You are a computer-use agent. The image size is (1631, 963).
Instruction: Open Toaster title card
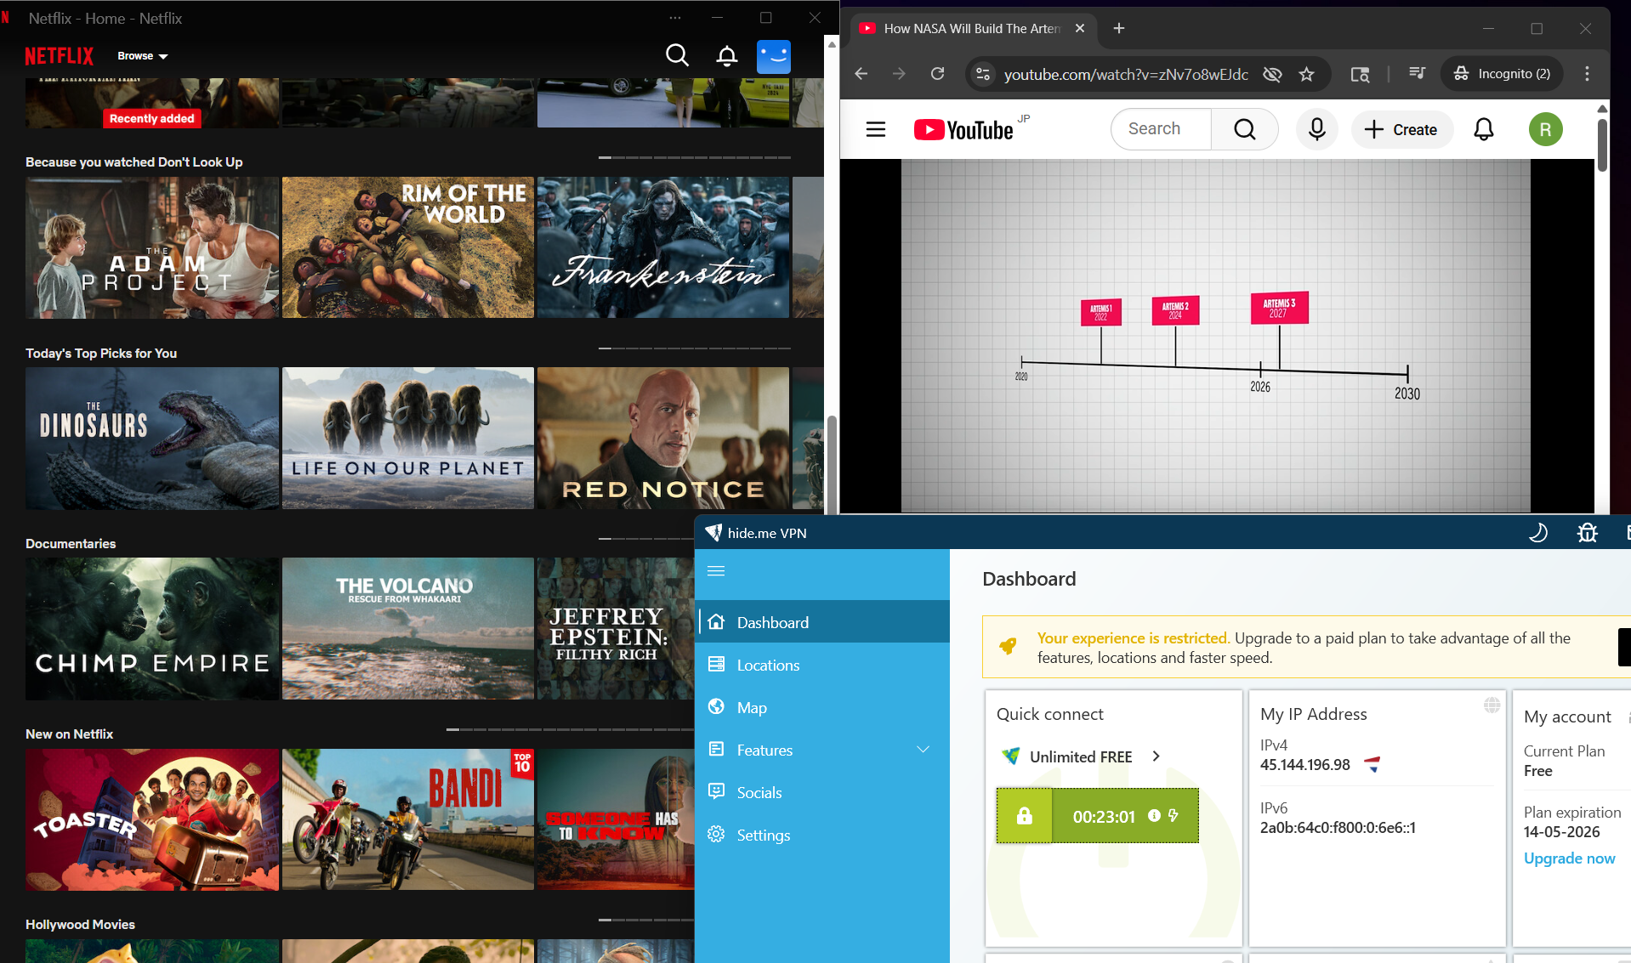[152, 819]
